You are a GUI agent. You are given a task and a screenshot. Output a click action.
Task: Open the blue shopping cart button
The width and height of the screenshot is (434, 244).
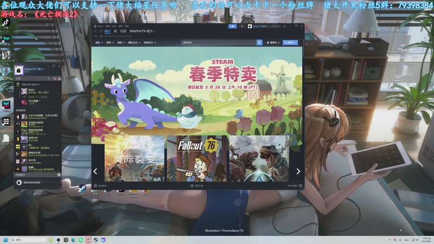(290, 43)
